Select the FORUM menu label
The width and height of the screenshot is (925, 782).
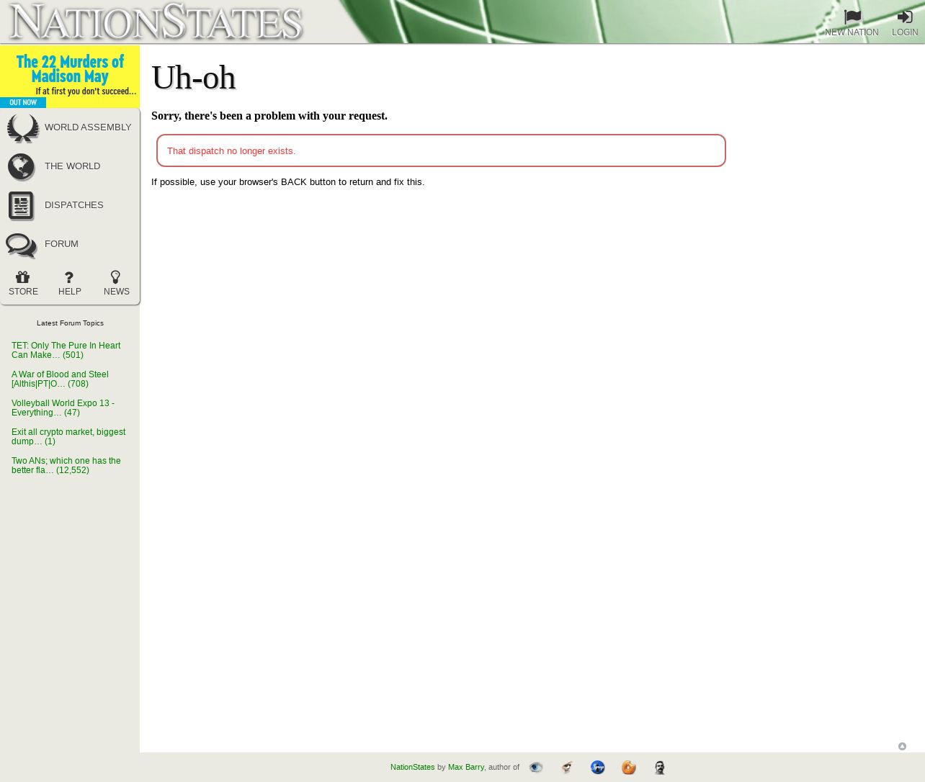[x=61, y=244]
